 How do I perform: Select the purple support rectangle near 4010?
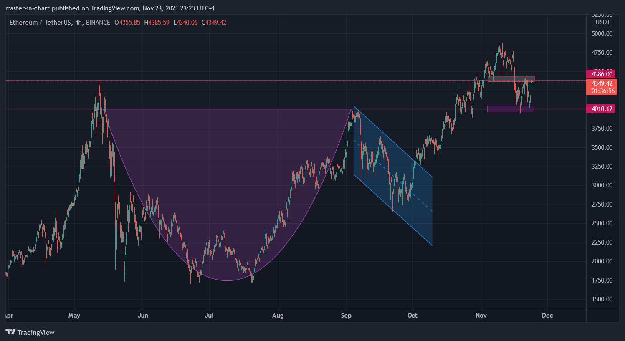(511, 109)
